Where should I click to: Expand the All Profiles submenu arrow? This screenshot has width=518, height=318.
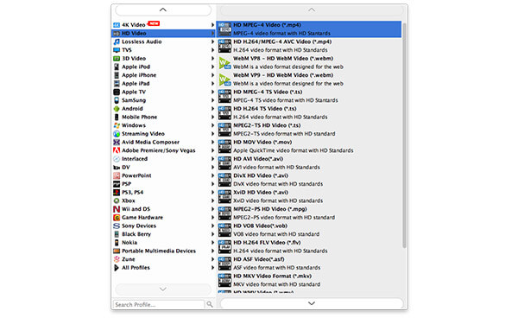212,267
